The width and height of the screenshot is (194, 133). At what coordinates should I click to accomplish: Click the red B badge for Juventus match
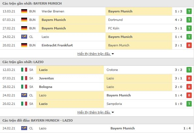point(189,78)
